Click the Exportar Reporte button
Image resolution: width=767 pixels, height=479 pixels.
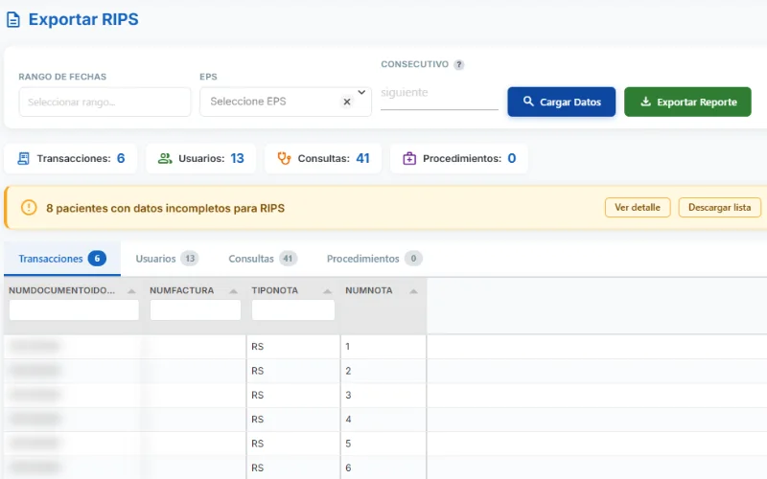tap(687, 102)
